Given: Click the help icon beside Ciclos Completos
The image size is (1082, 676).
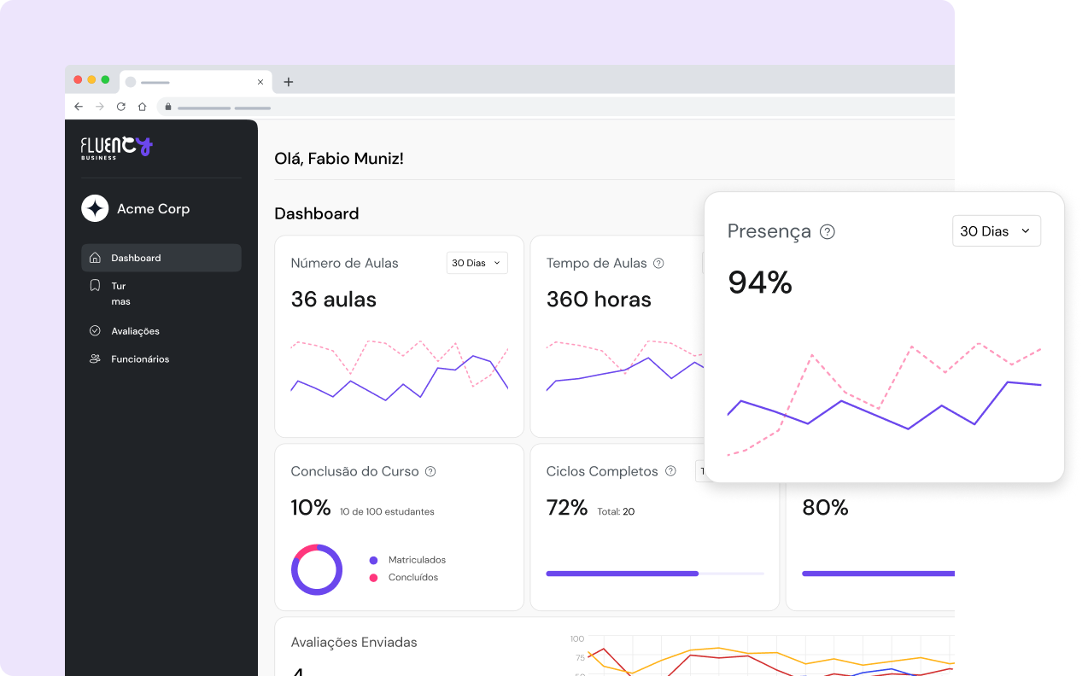Looking at the screenshot, I should click(x=670, y=471).
